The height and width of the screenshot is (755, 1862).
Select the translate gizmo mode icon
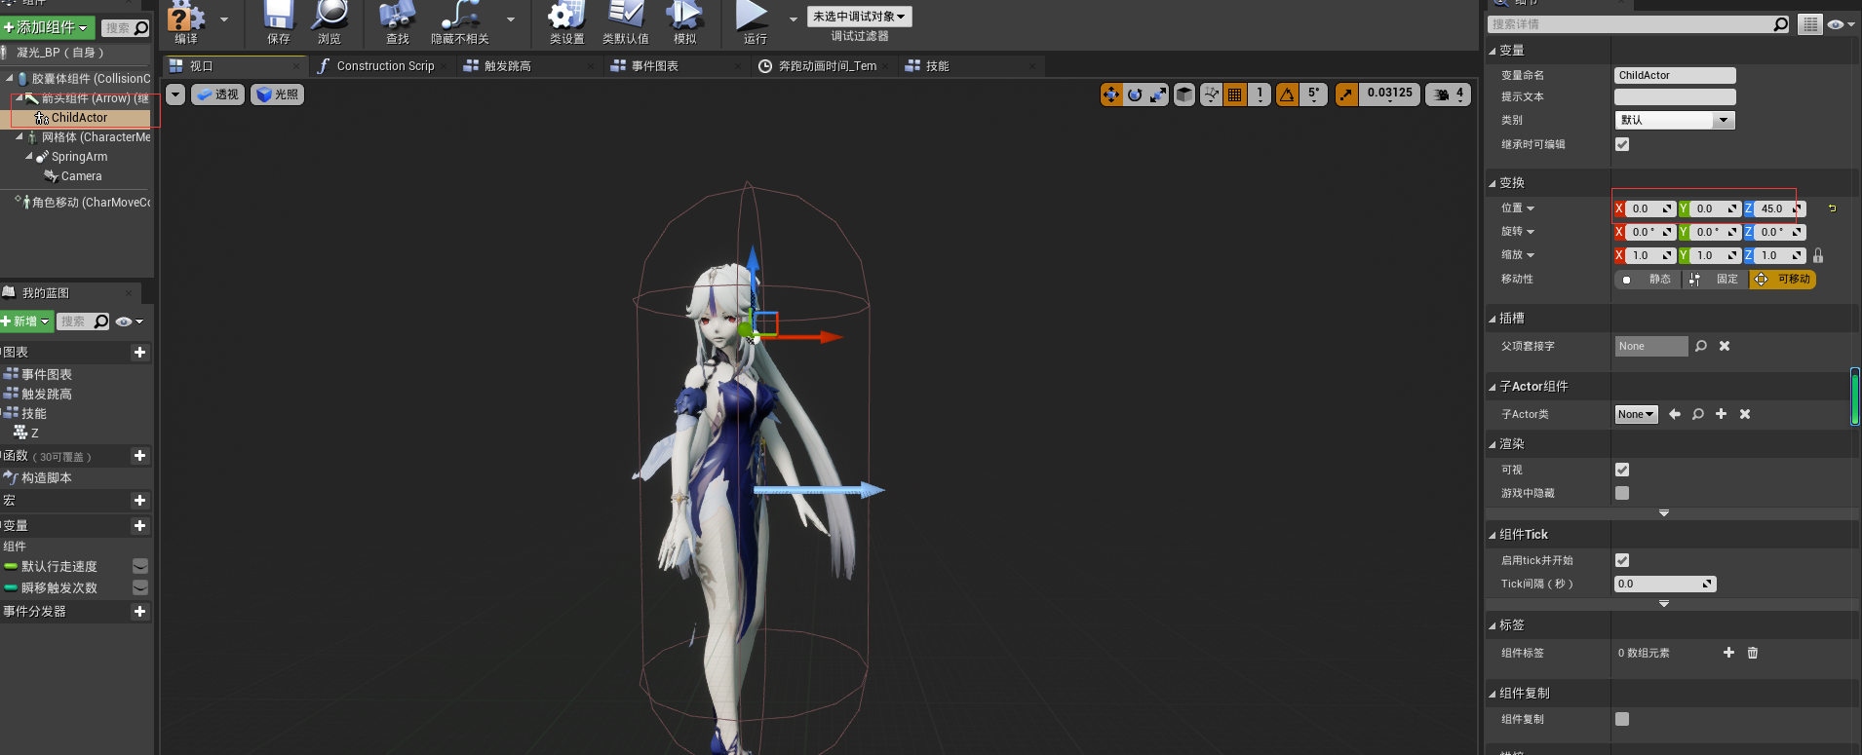tap(1111, 94)
